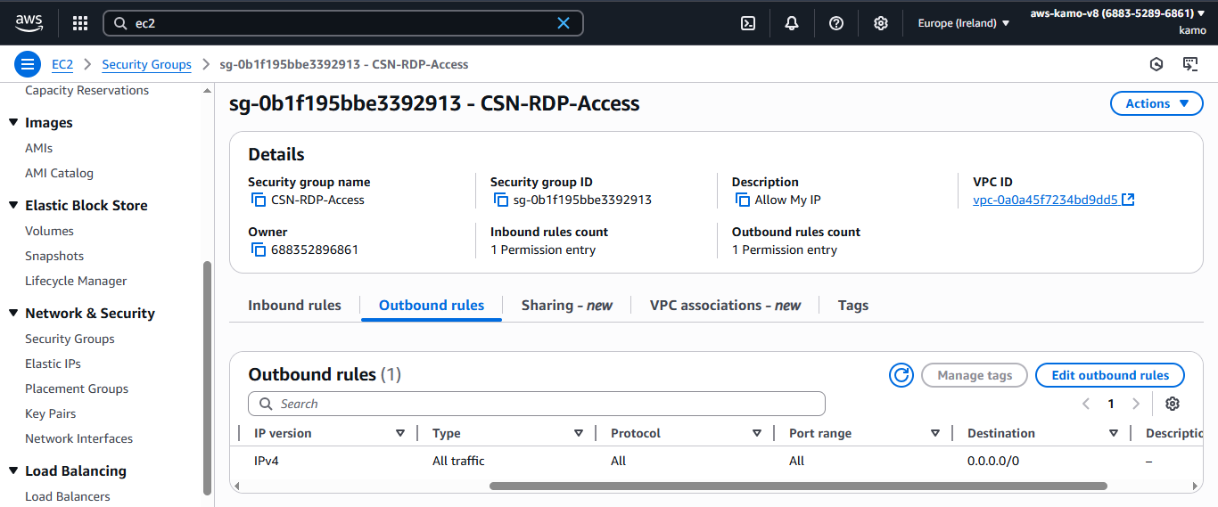
Task: Sort by Protocol column arrow
Action: tap(757, 433)
